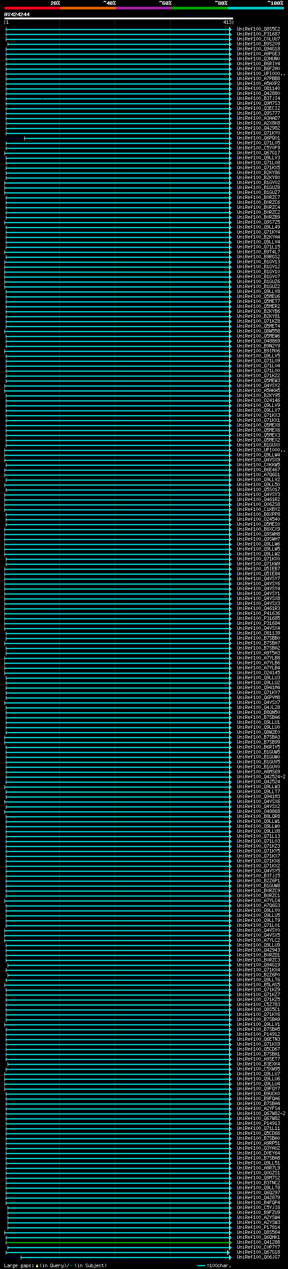Click label UniRef100_Q941M3
Screen dimensions: 288x1269
tap(258, 797)
